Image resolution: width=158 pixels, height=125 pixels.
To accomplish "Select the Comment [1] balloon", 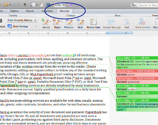I will coord(137,62).
